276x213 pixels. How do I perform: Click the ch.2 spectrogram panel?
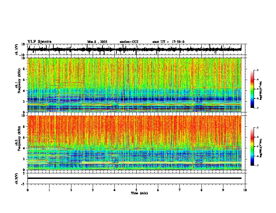(134, 143)
